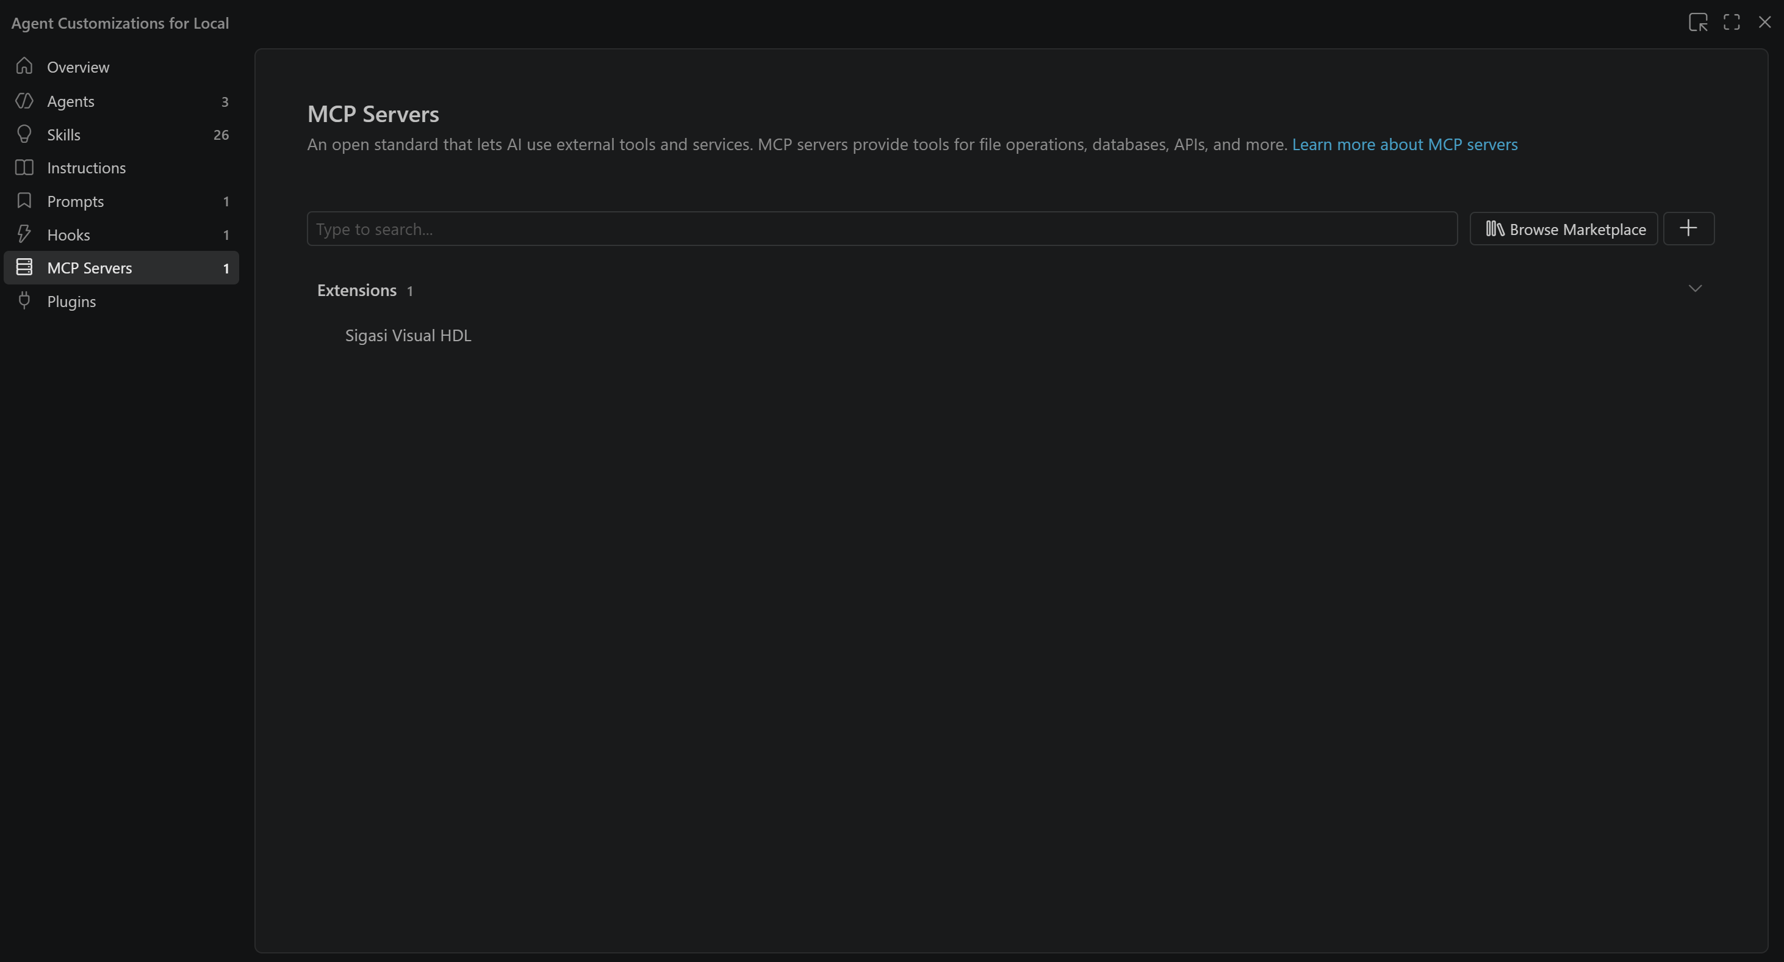Image resolution: width=1784 pixels, height=962 pixels.
Task: Open the Overview section
Action: pos(121,67)
